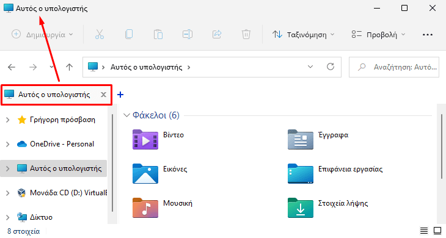
Task: Click the Στοιχεία λήψης label
Action: pyautogui.click(x=343, y=203)
